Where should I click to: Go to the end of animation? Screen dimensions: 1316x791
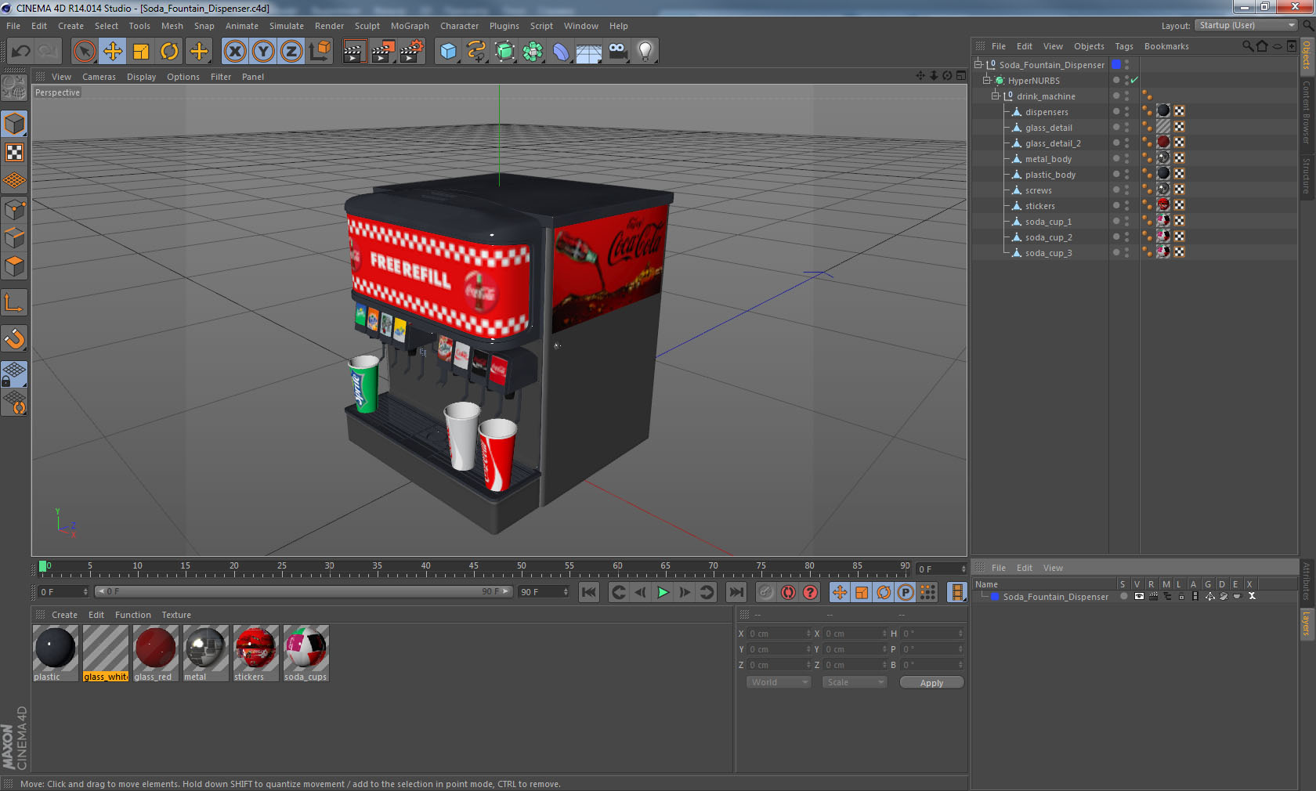pyautogui.click(x=736, y=592)
